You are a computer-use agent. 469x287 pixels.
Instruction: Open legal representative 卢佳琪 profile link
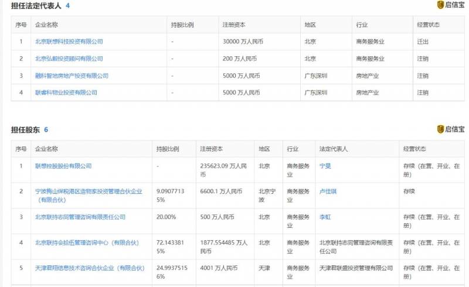328,192
